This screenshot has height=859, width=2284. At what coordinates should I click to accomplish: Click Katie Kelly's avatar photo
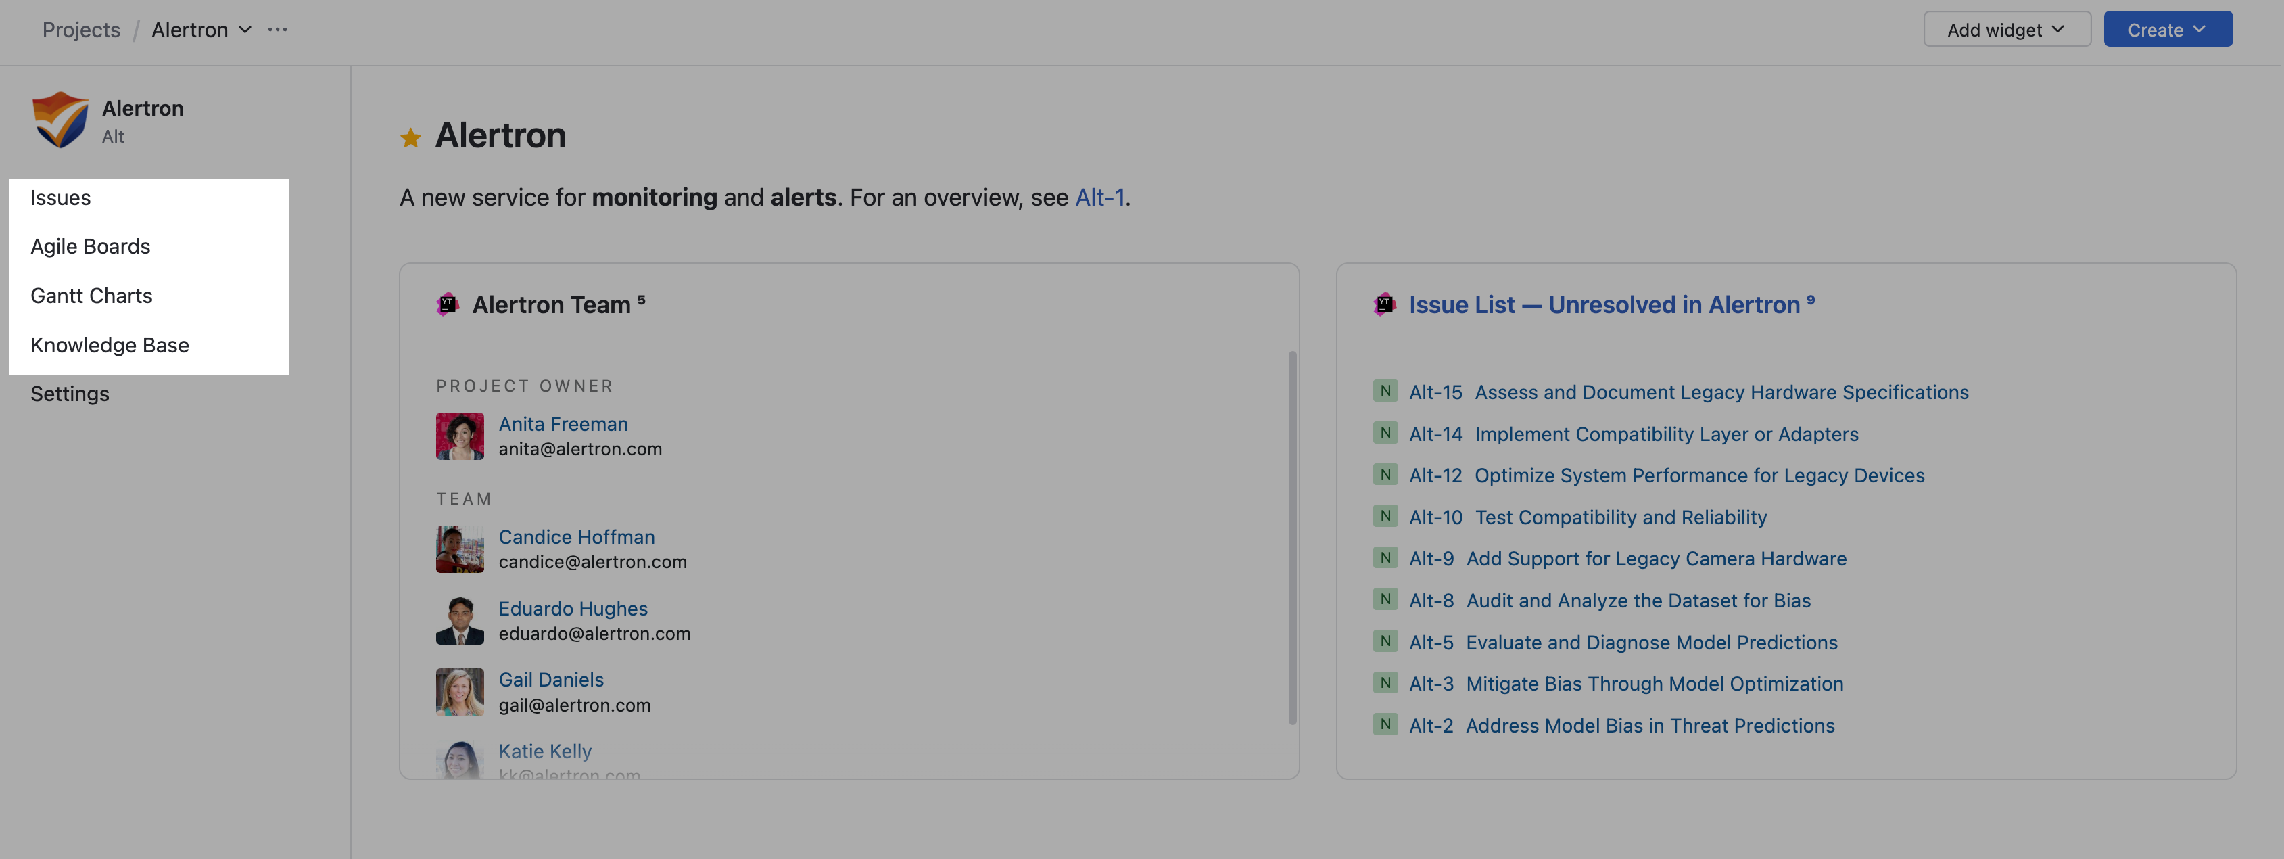459,760
